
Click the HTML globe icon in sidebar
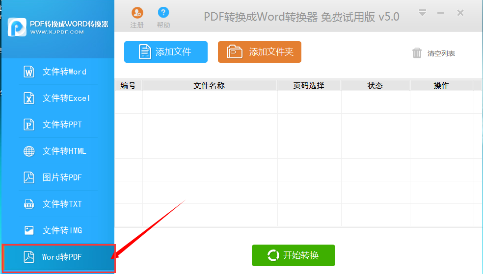tap(29, 151)
